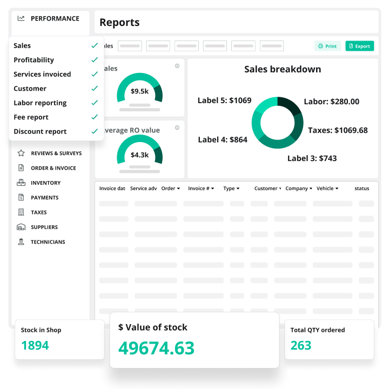
Task: Click the Taxes building icon
Action: tap(21, 212)
